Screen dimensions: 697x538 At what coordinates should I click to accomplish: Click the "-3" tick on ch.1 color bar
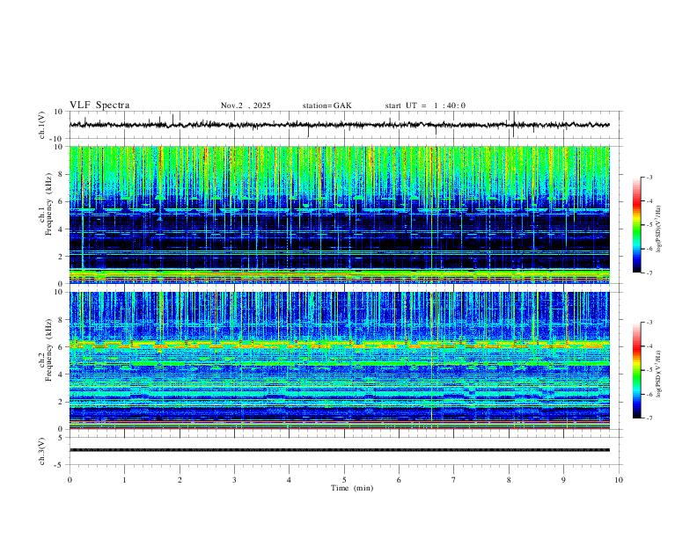coord(649,177)
